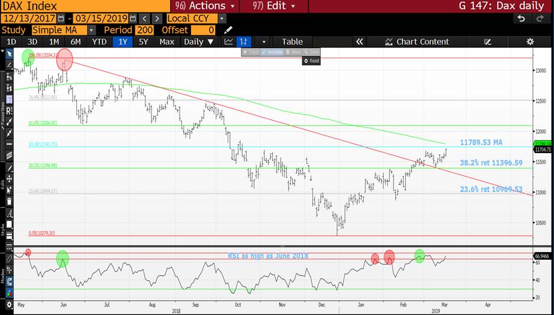The width and height of the screenshot is (554, 315).
Task: Open the multi-color palette mode icon
Action: (x=9, y=292)
